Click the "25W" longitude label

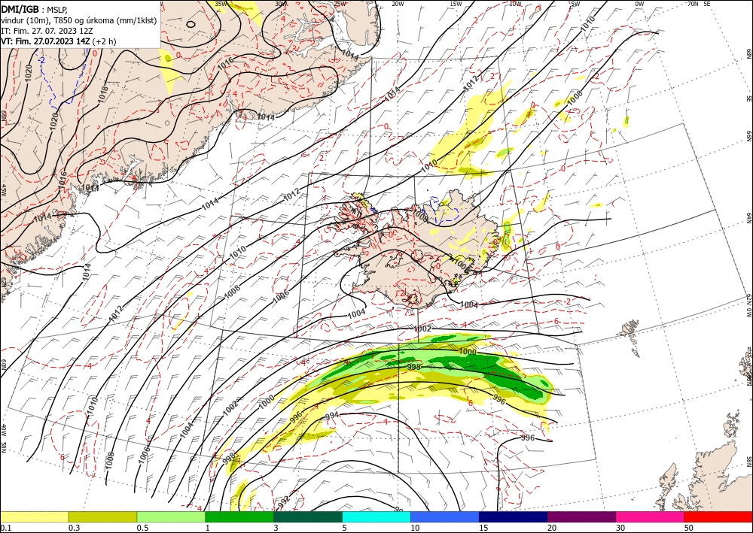click(x=340, y=4)
